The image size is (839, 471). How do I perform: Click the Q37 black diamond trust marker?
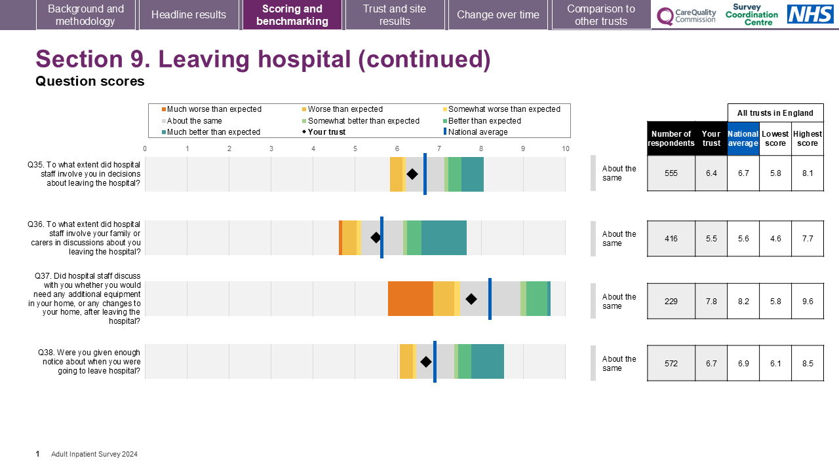pos(471,299)
